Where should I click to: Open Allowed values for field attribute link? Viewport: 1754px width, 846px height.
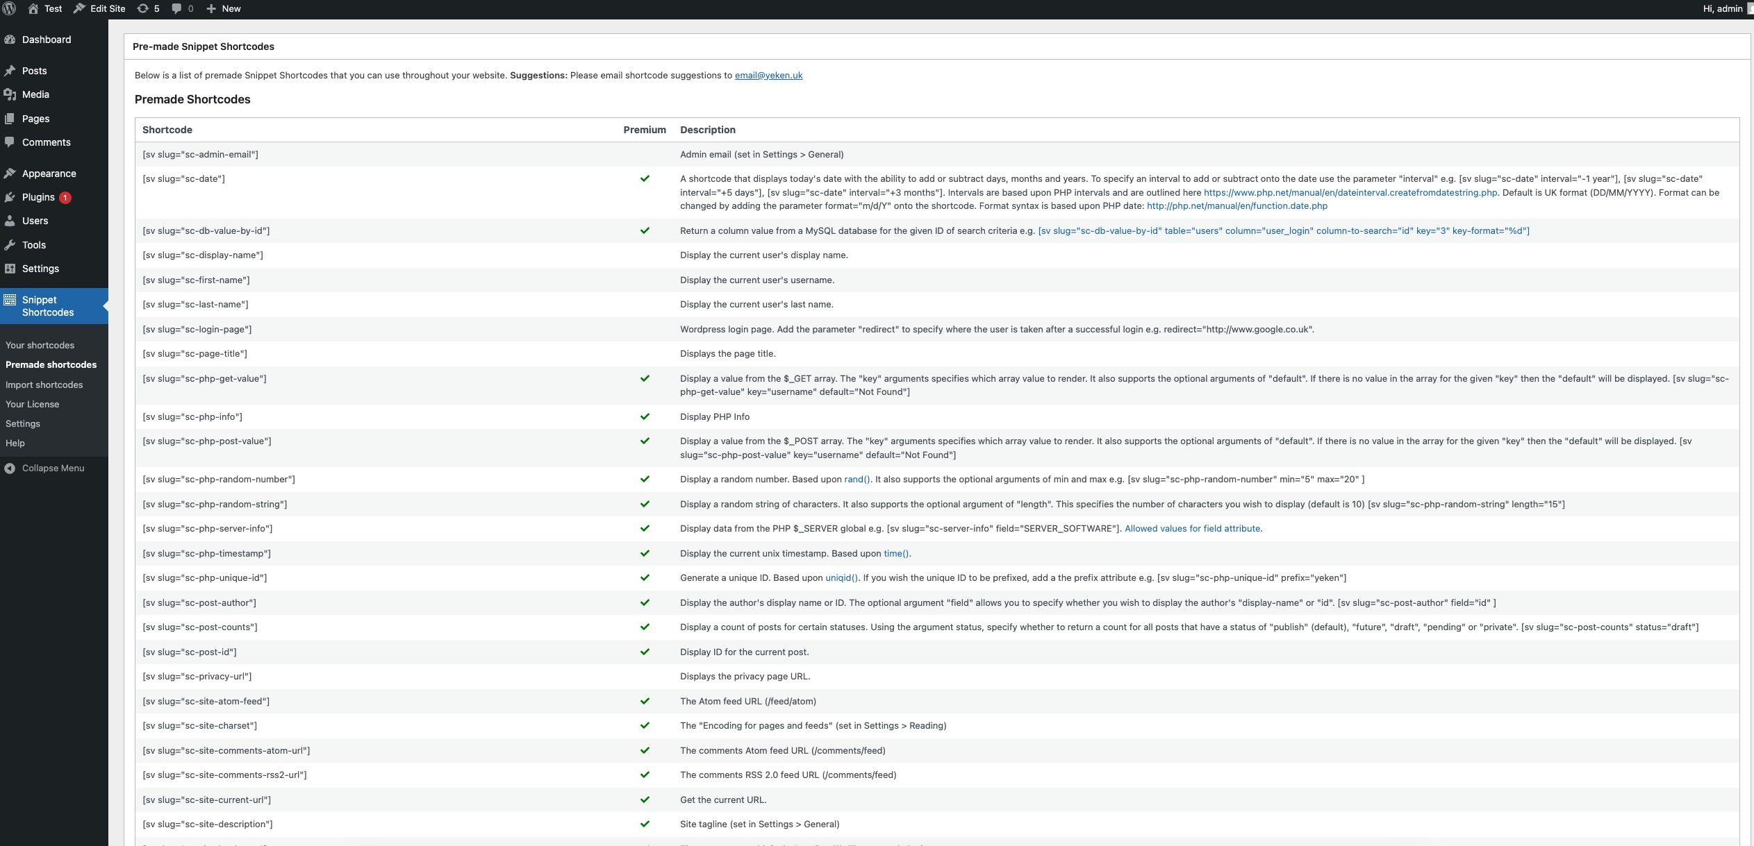point(1192,528)
